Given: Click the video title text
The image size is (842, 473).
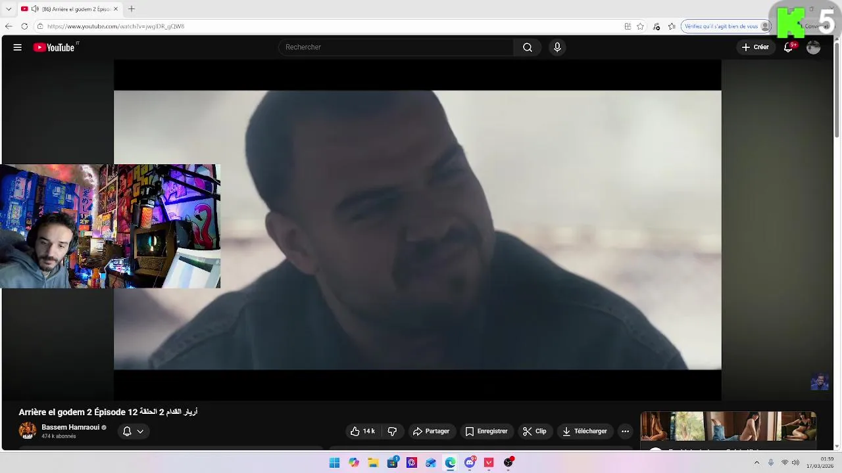Looking at the screenshot, I should [108, 412].
